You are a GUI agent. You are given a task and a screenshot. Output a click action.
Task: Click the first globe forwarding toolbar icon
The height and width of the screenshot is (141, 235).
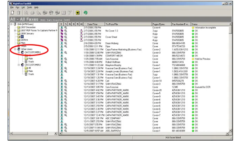45,13
